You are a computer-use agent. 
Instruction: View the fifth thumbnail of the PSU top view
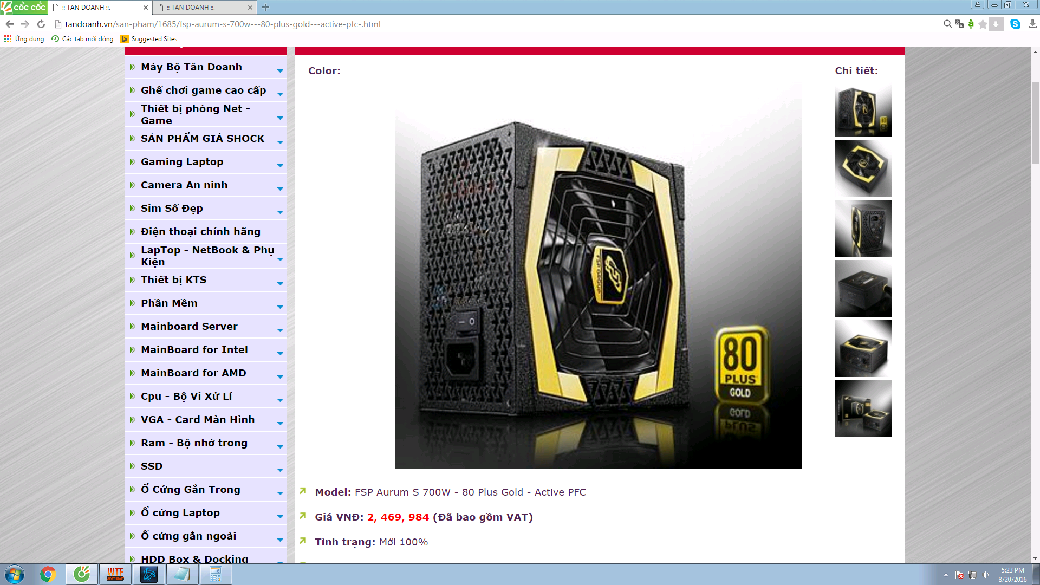click(863, 348)
